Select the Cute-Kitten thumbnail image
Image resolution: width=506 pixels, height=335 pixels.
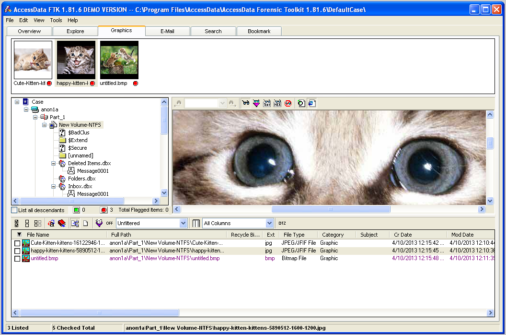pos(33,60)
